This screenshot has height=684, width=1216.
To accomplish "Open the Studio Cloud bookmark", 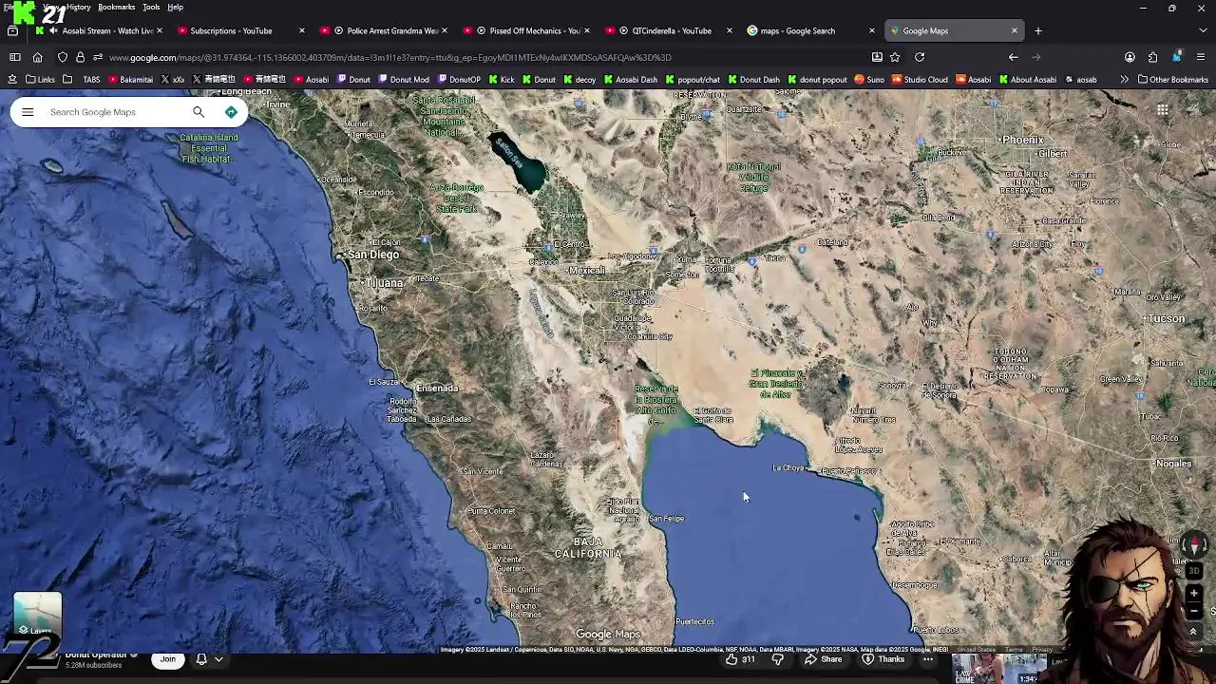I will click(x=919, y=80).
